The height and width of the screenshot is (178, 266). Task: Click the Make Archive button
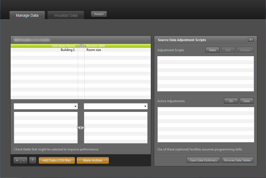93,160
